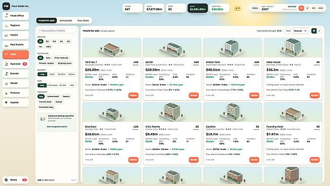This screenshot has width=330, height=186.
Task: Set game speed to single dot
Action: [308, 8]
